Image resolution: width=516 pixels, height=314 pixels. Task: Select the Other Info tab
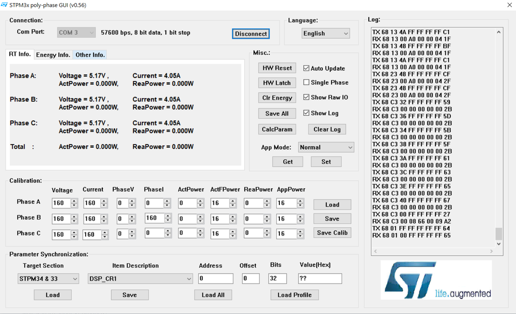(90, 55)
